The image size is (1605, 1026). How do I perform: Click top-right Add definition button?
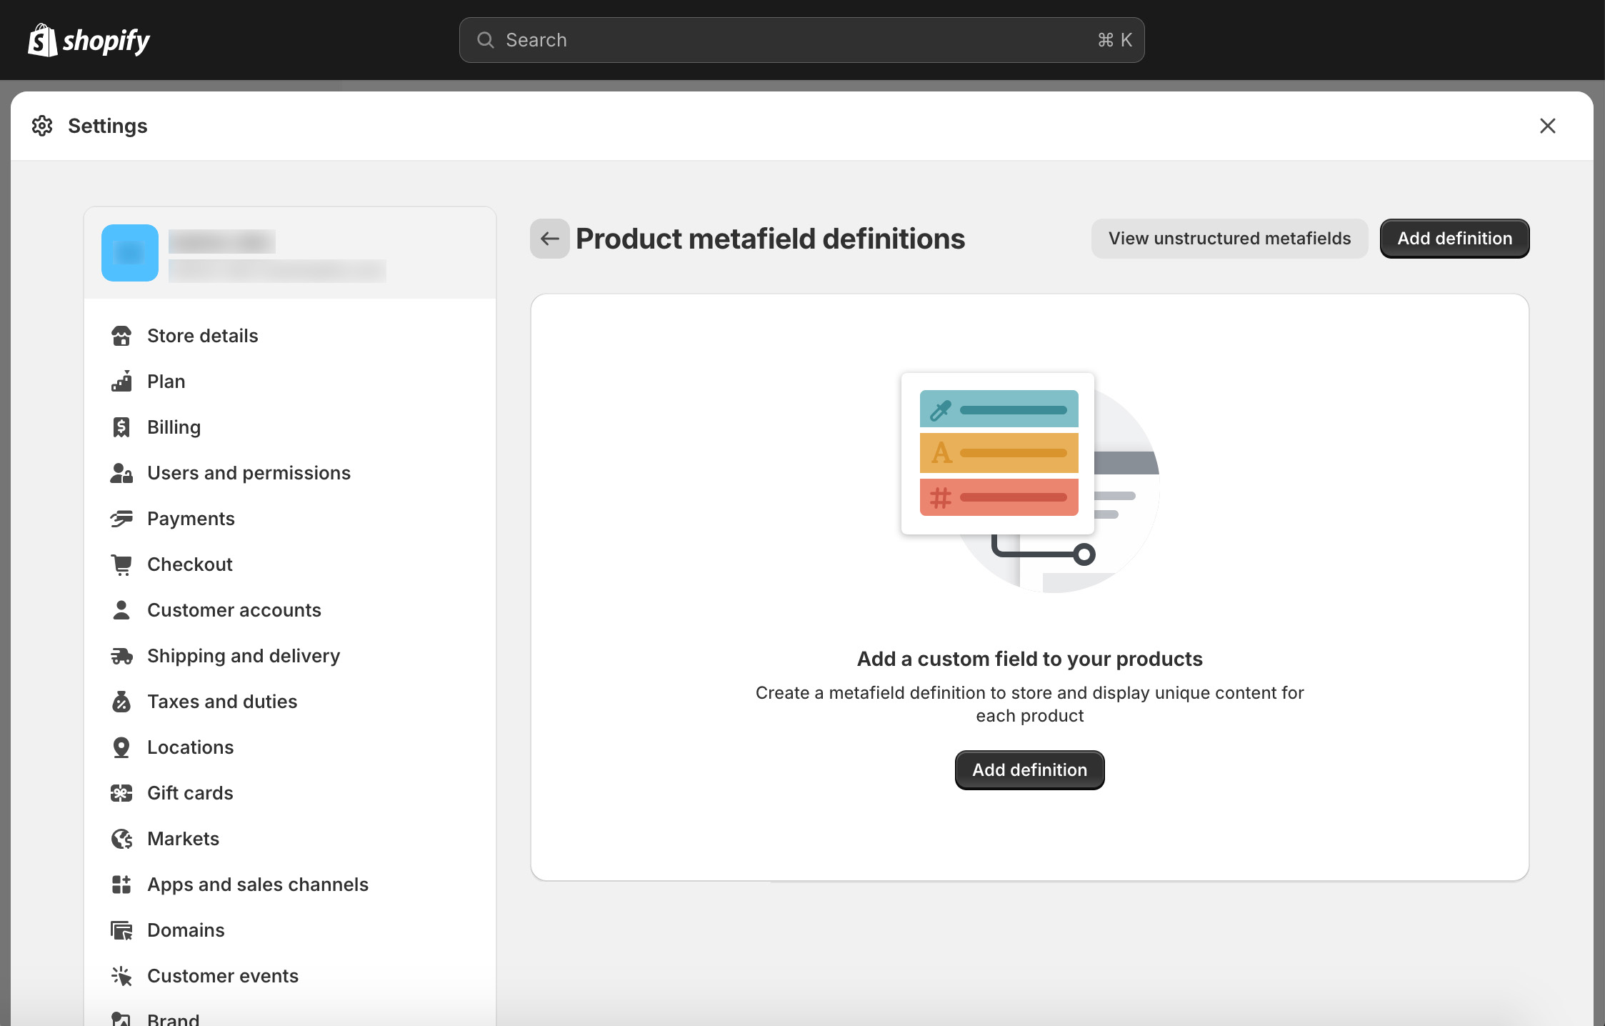point(1454,239)
